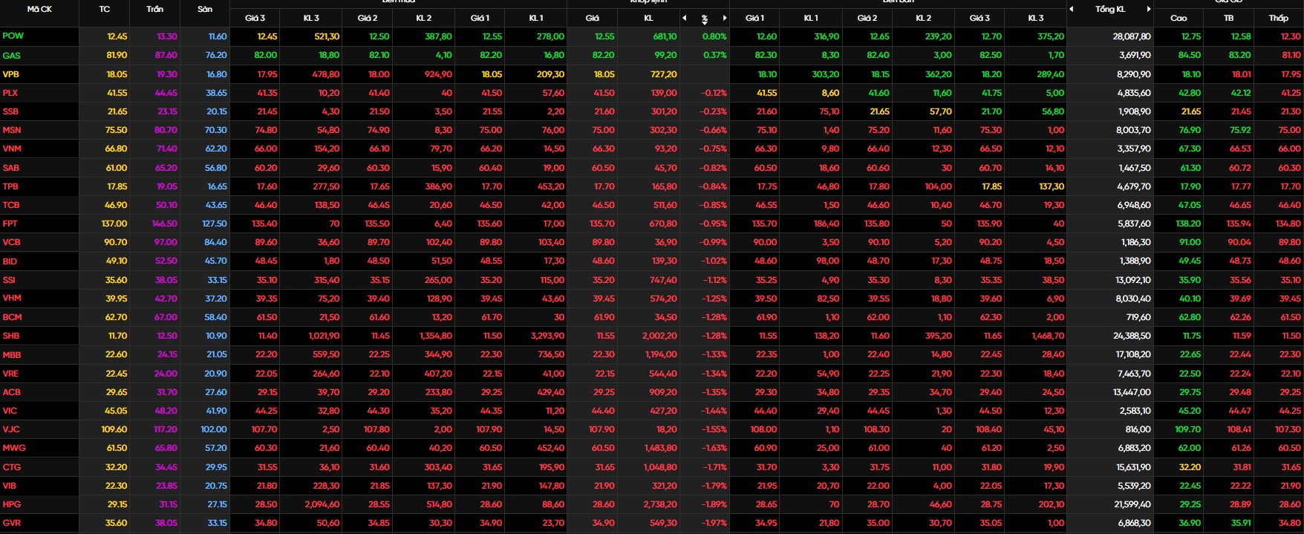The image size is (1304, 534).
Task: Click the Cao high price column header
Action: pos(1179,18)
